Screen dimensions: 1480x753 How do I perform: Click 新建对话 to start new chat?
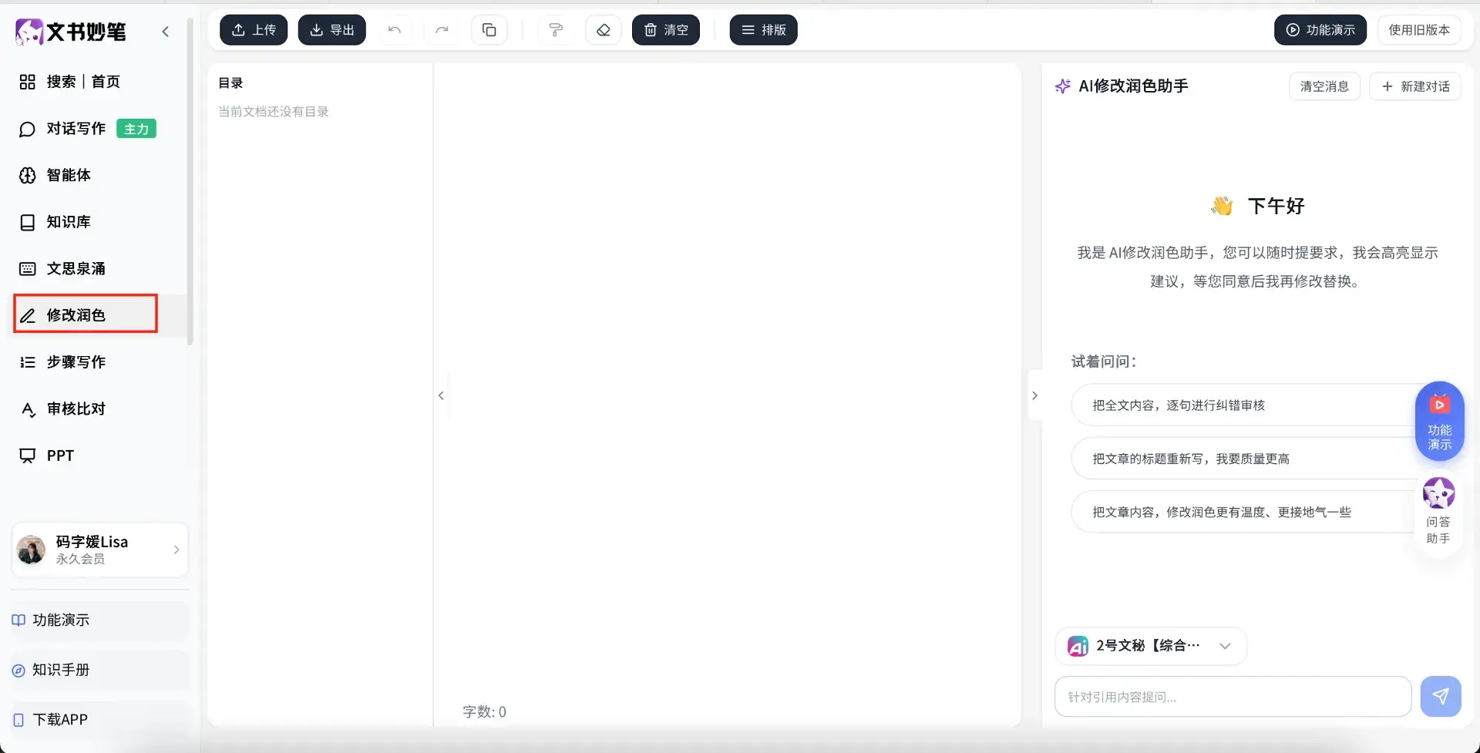tap(1415, 86)
